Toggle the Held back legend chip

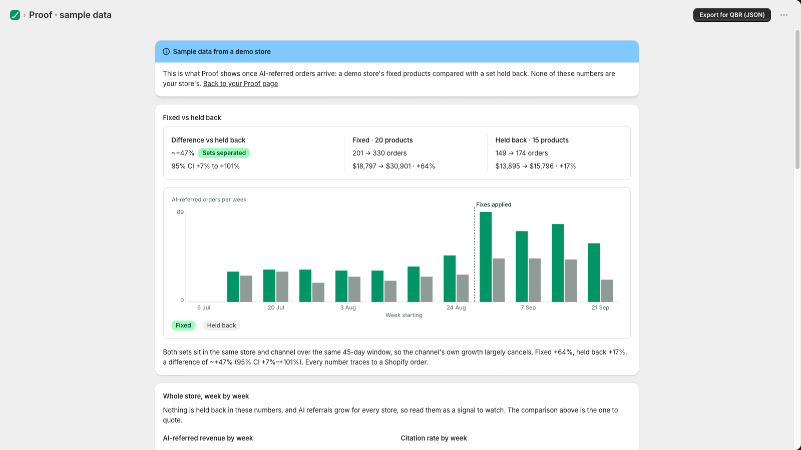tap(221, 325)
